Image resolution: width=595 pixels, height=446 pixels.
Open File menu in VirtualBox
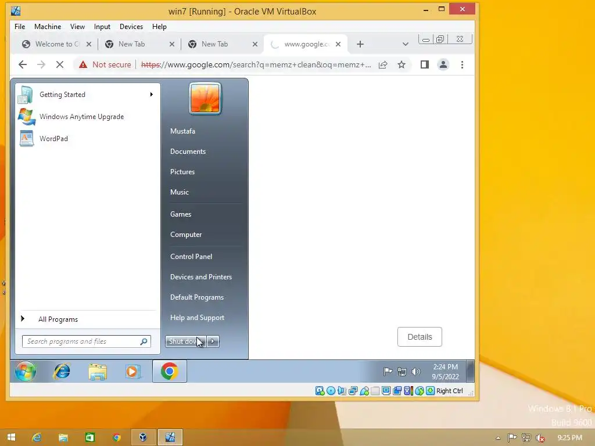point(20,27)
